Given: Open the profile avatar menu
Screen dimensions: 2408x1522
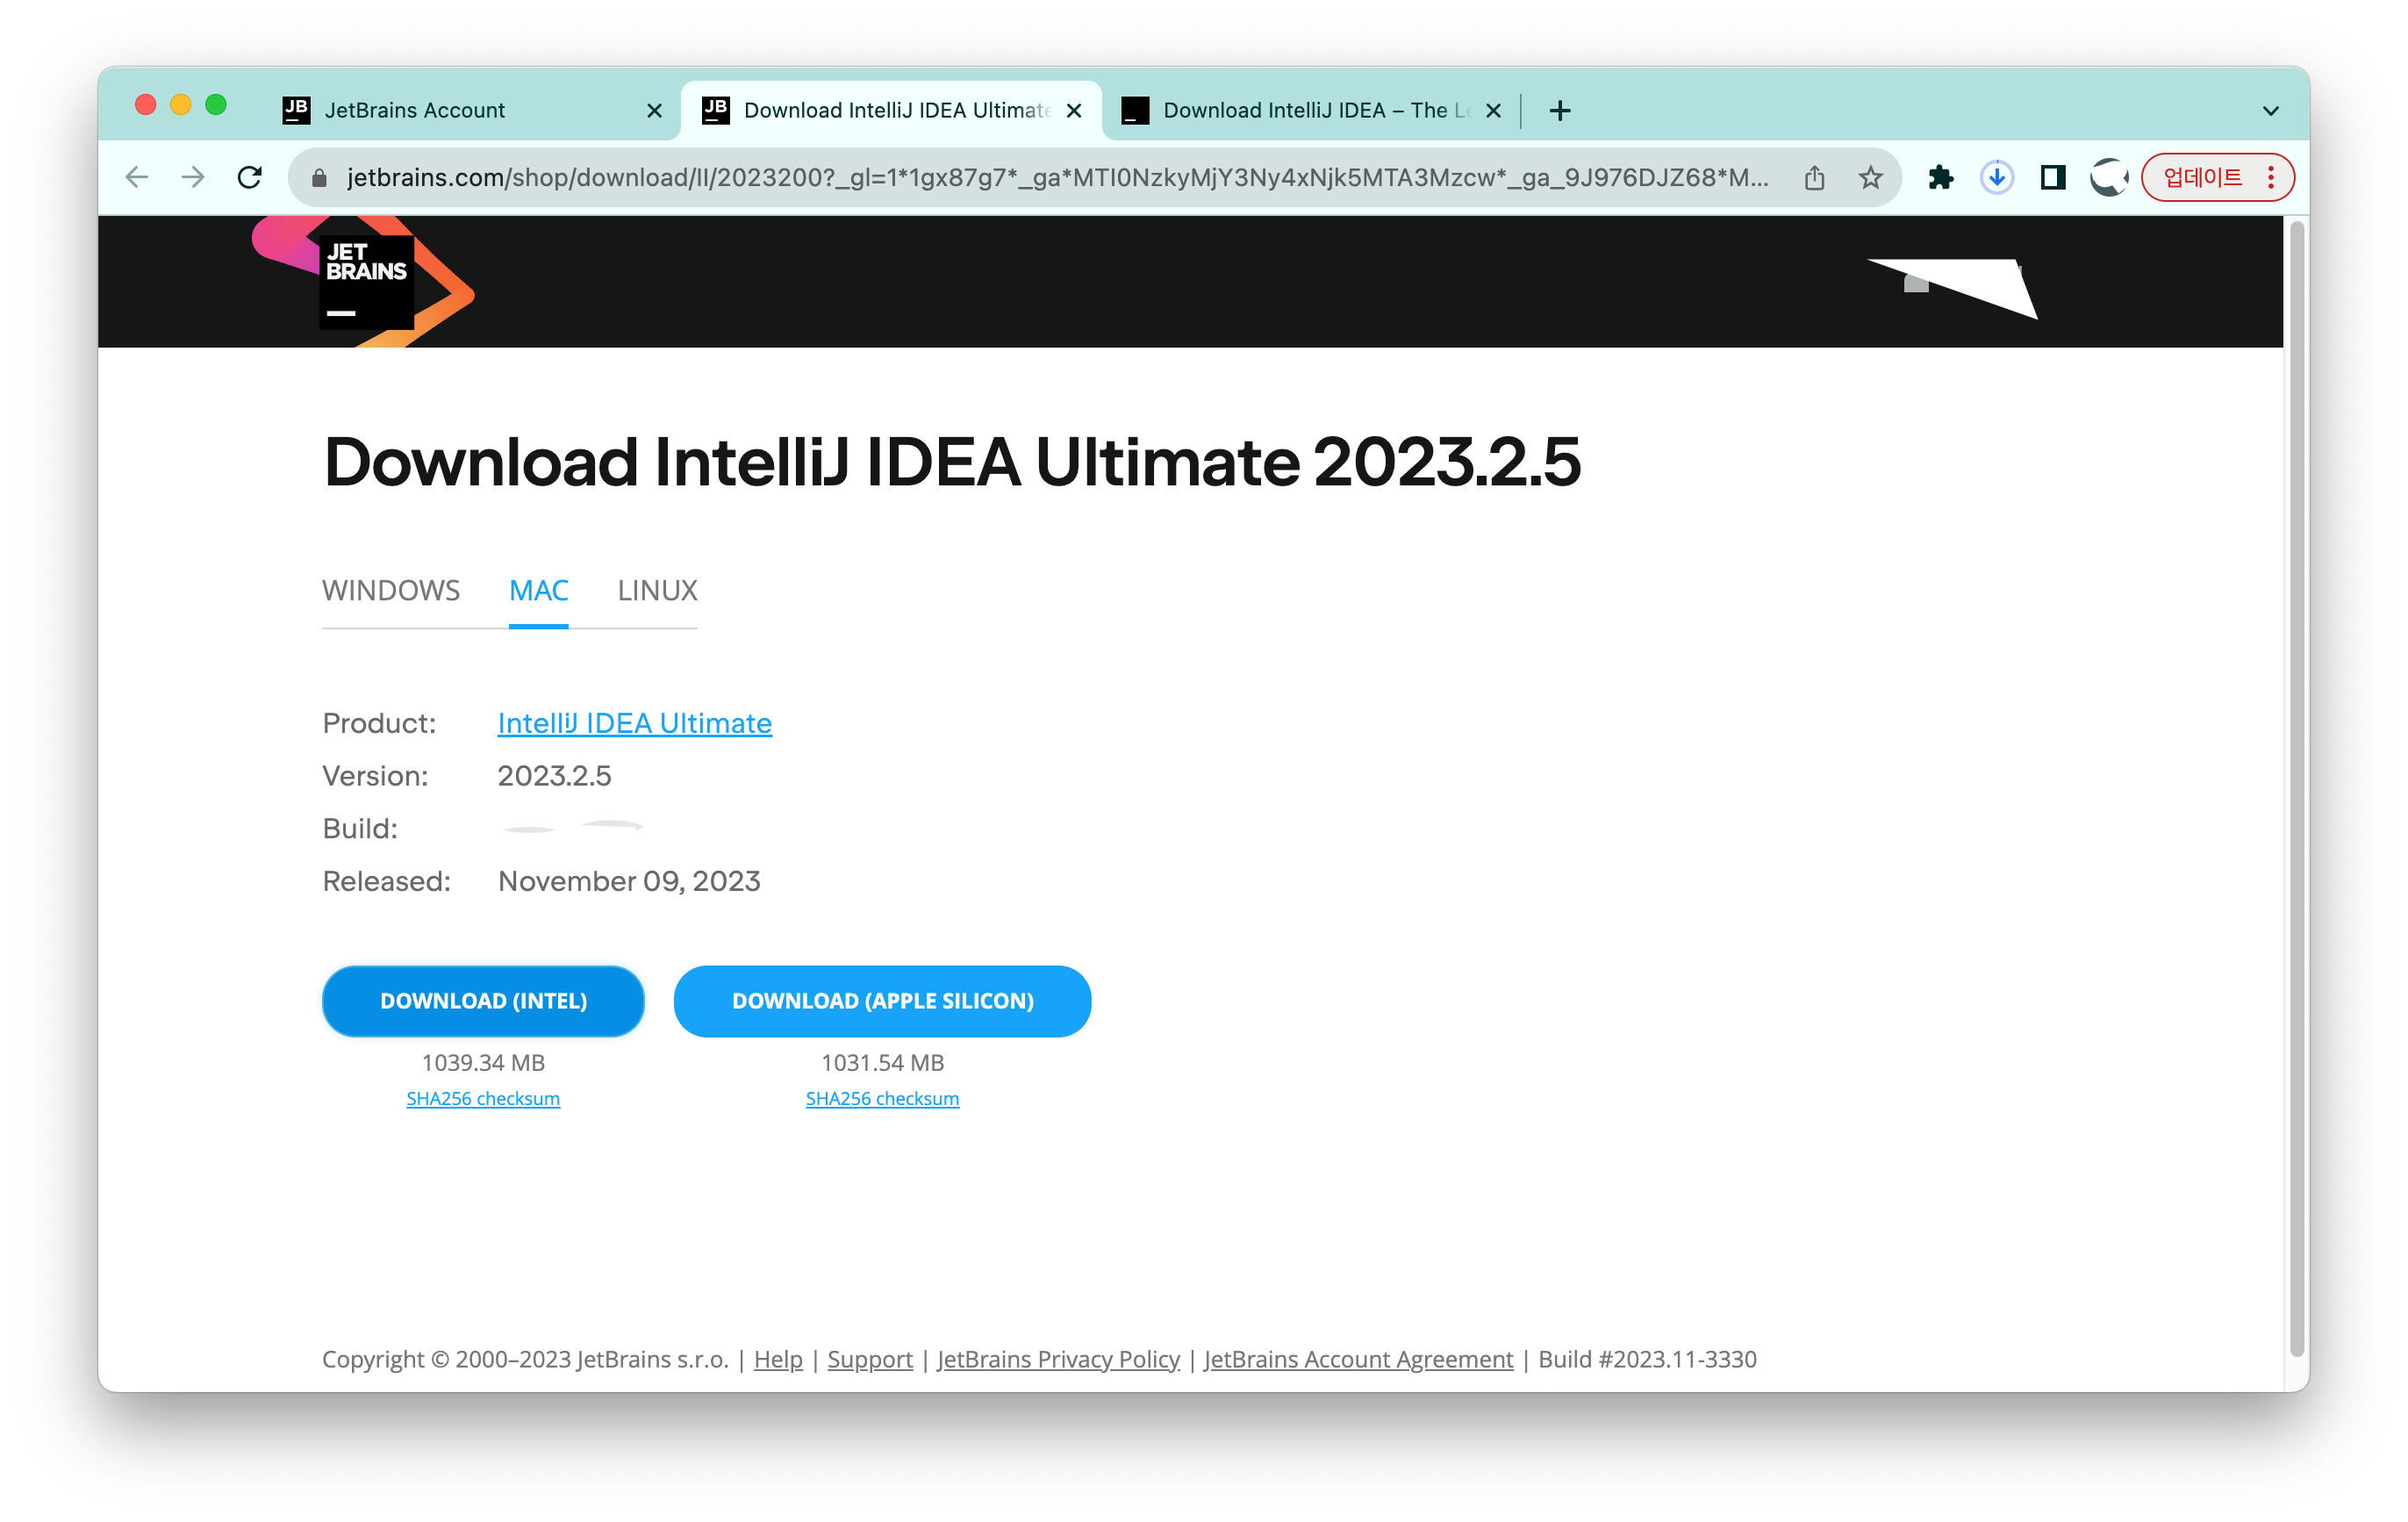Looking at the screenshot, I should click(2108, 178).
